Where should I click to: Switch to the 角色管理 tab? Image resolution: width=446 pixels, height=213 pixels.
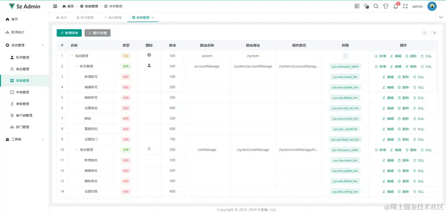[x=113, y=18]
